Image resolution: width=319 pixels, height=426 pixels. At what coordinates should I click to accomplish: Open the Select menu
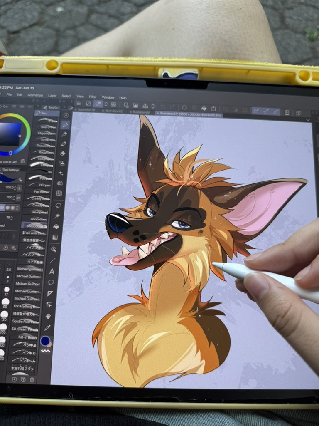coord(66,96)
